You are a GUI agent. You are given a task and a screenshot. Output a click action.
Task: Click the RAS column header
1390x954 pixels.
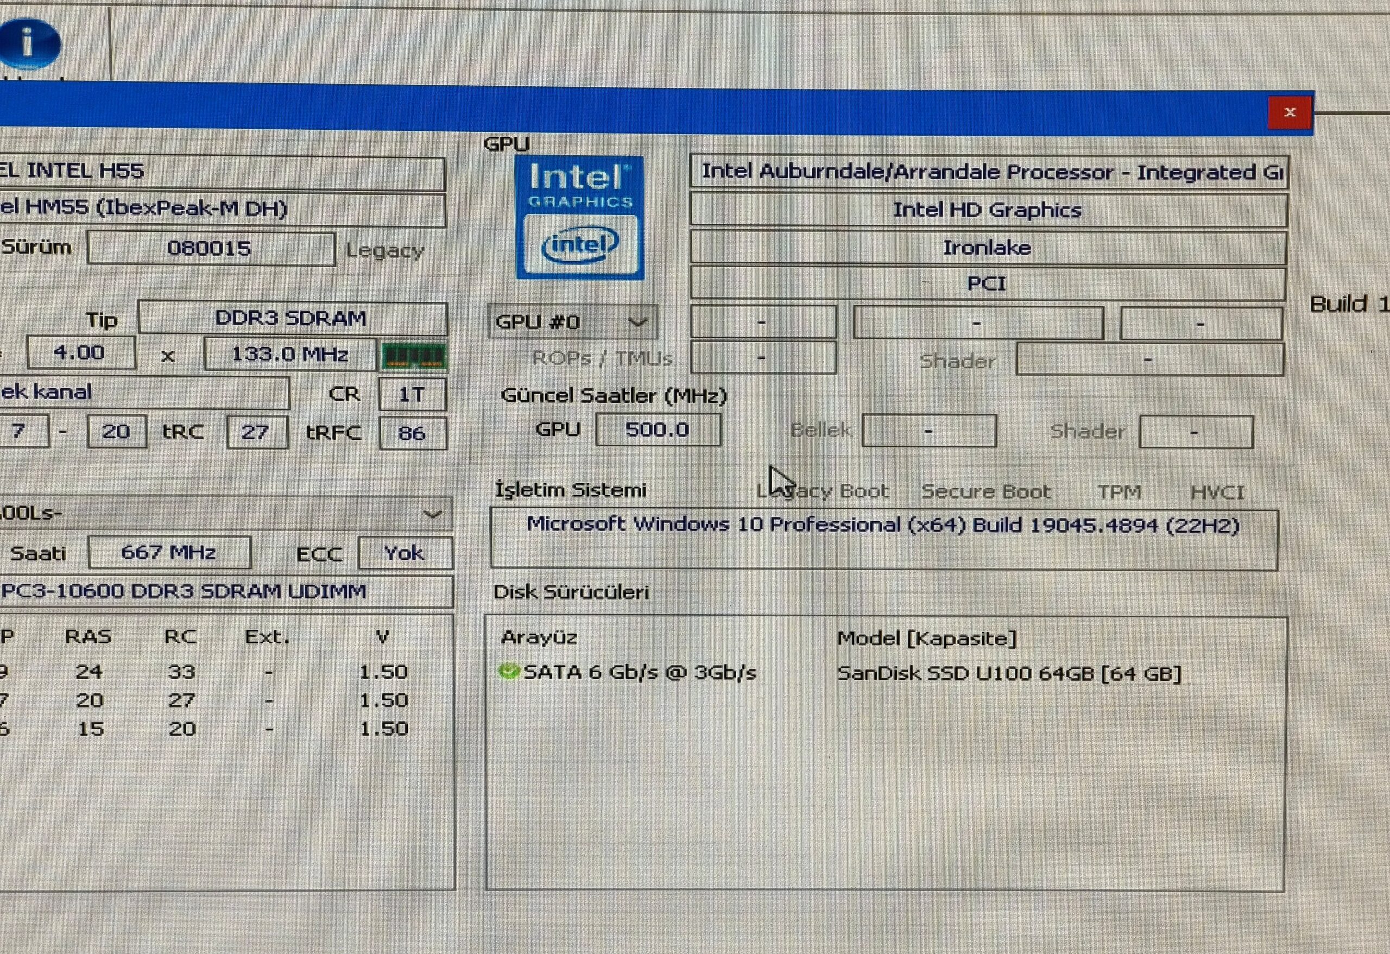click(x=89, y=636)
